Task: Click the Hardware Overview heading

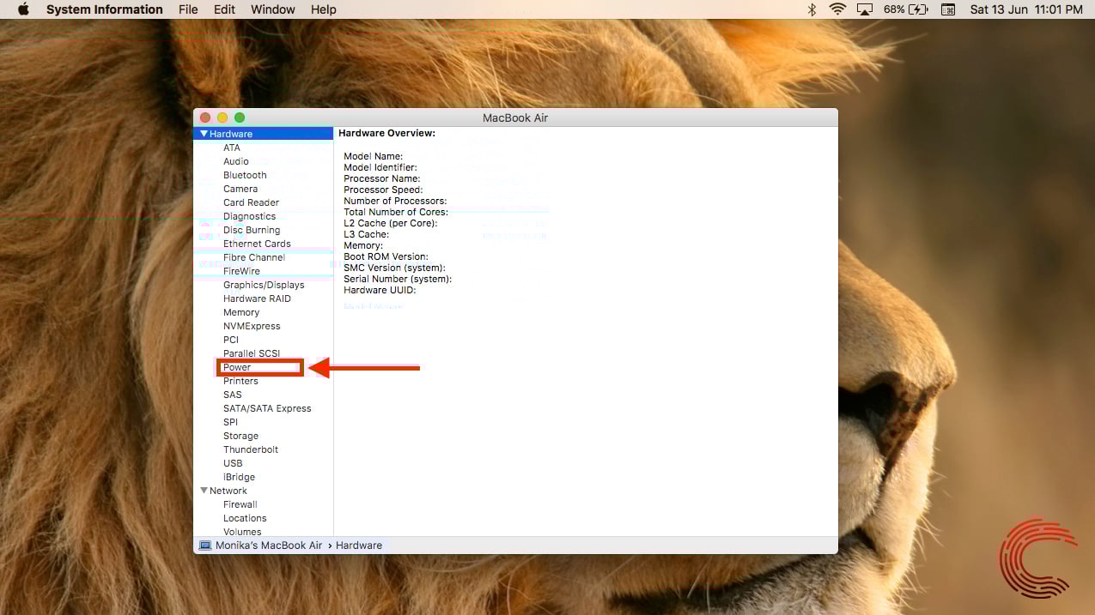Action: 387,133
